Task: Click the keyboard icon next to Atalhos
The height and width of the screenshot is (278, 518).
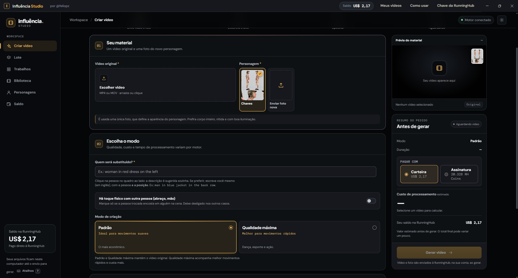Action: coord(19,271)
